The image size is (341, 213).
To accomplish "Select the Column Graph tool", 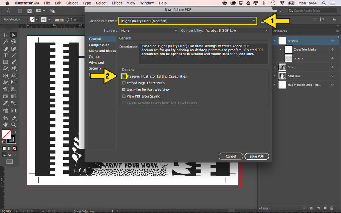I will pos(14,110).
